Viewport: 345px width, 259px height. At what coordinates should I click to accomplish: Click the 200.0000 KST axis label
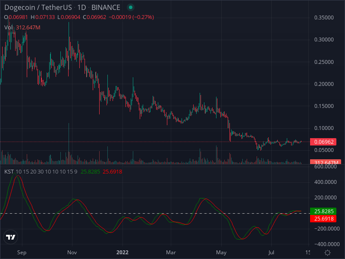pyautogui.click(x=326, y=198)
